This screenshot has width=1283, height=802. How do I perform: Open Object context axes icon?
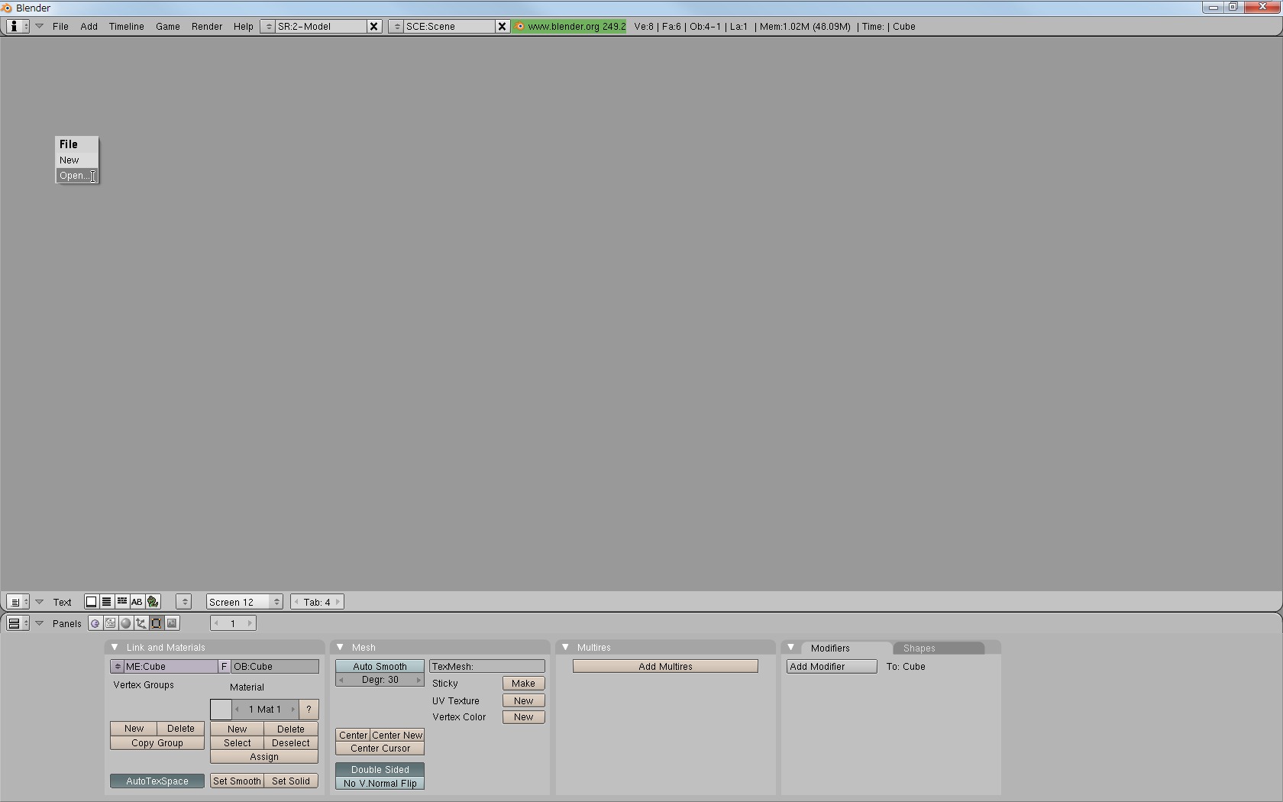(141, 623)
